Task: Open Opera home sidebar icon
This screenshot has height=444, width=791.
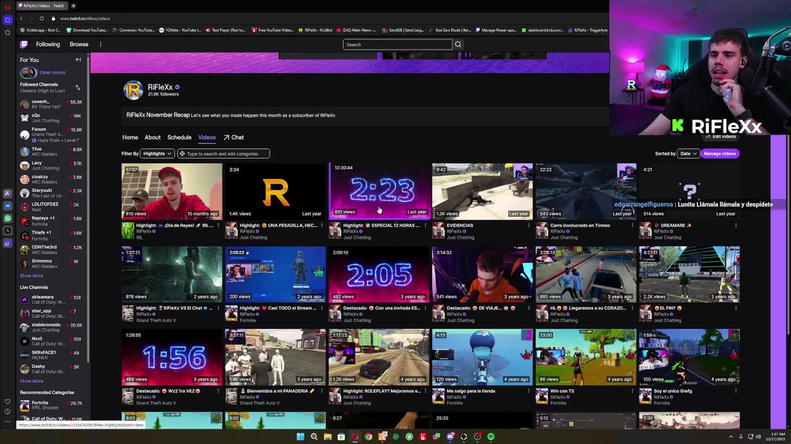Action: (7, 20)
